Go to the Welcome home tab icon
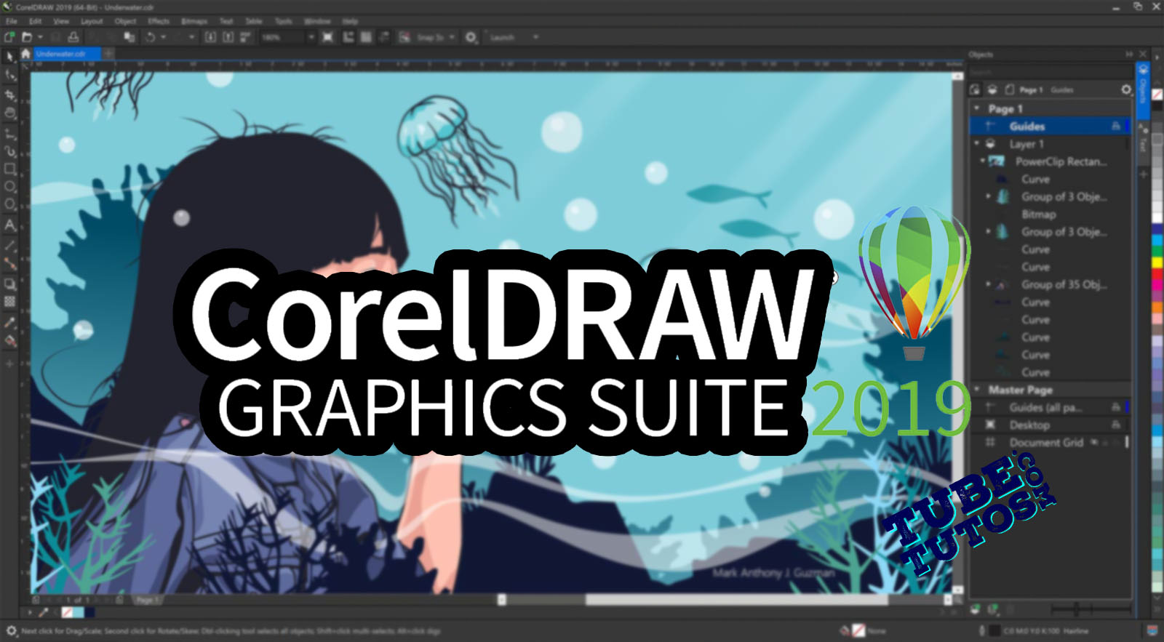1164x642 pixels. pyautogui.click(x=26, y=54)
